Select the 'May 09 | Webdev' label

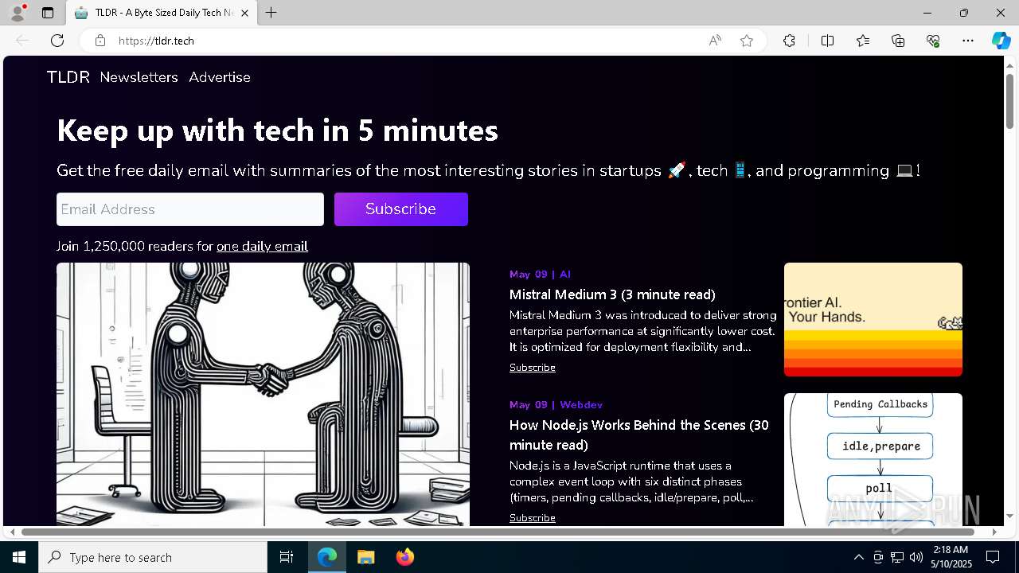[x=556, y=404]
